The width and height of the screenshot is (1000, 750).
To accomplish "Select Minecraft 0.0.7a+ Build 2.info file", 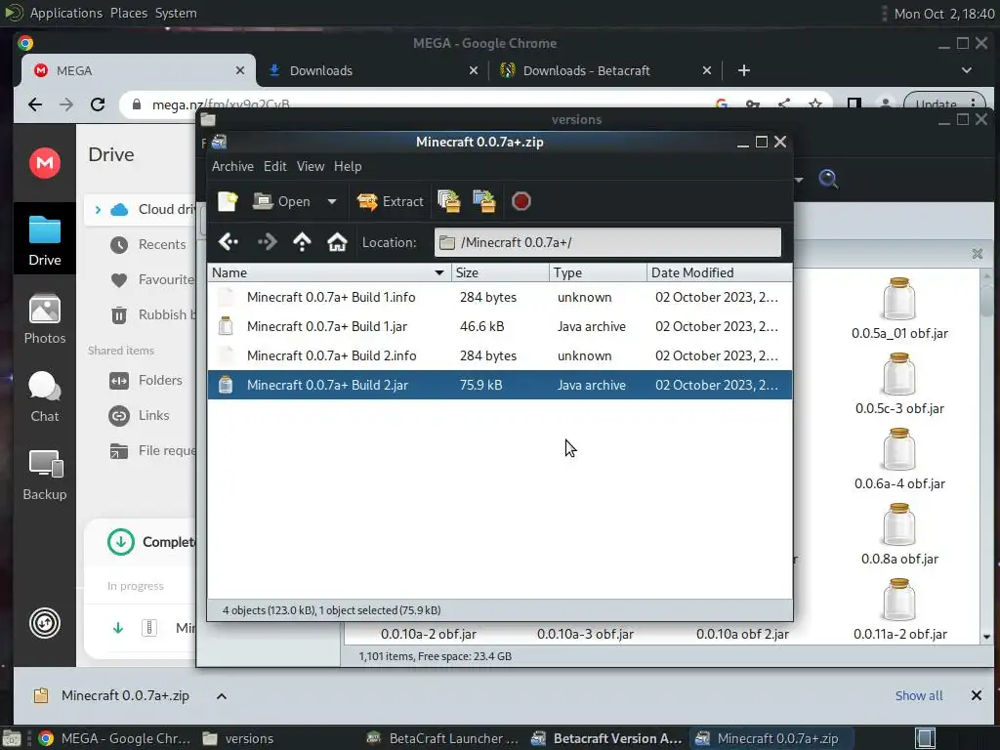I will click(500, 355).
